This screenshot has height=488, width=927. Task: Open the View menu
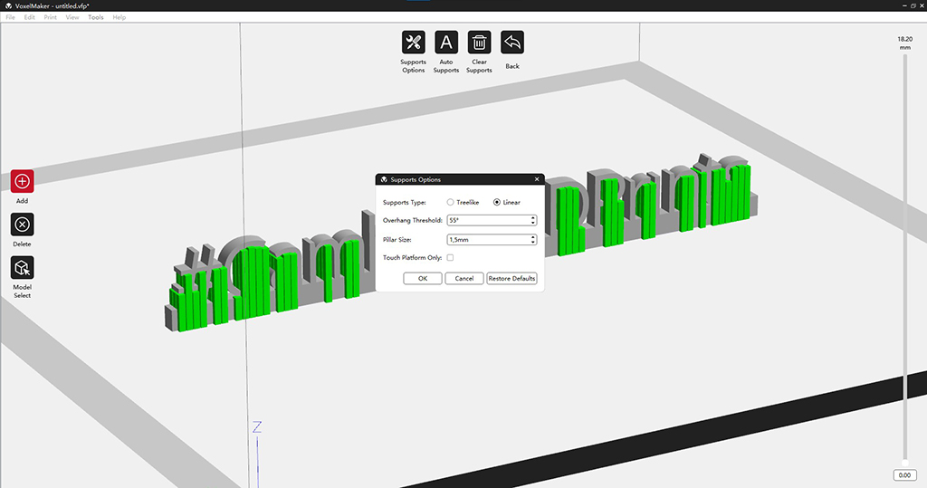[x=72, y=17]
